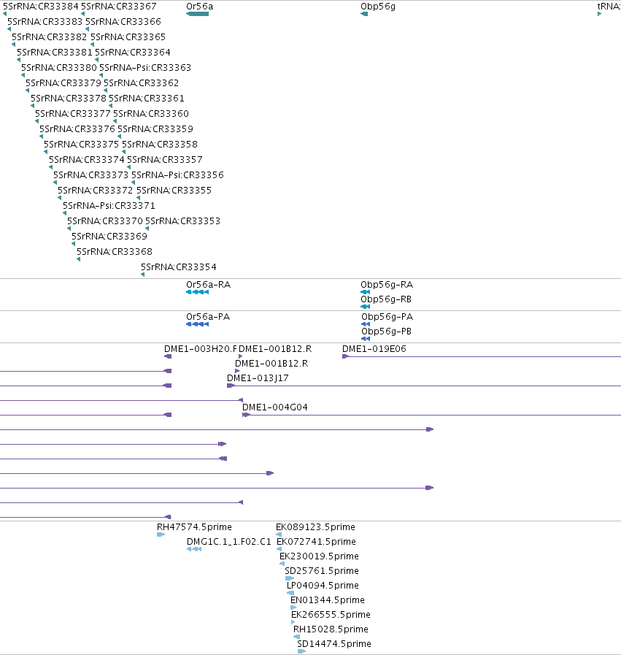621x655 pixels.
Task: Select transcript Obp56g-RA label
Action: [387, 285]
